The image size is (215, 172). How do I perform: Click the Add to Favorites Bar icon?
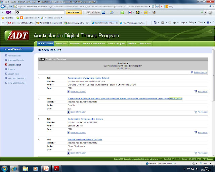coord(17,18)
